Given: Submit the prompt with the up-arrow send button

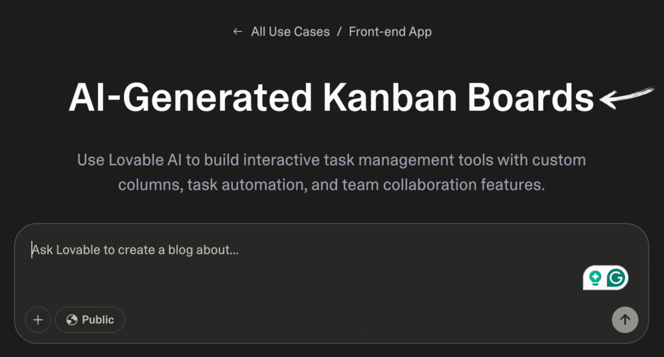Looking at the screenshot, I should click(x=625, y=319).
